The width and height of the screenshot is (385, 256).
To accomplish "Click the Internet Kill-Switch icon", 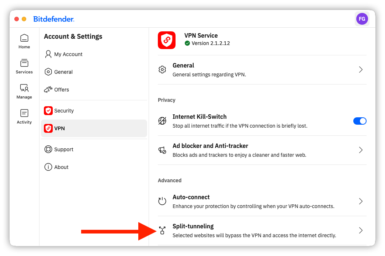I will coord(162,121).
